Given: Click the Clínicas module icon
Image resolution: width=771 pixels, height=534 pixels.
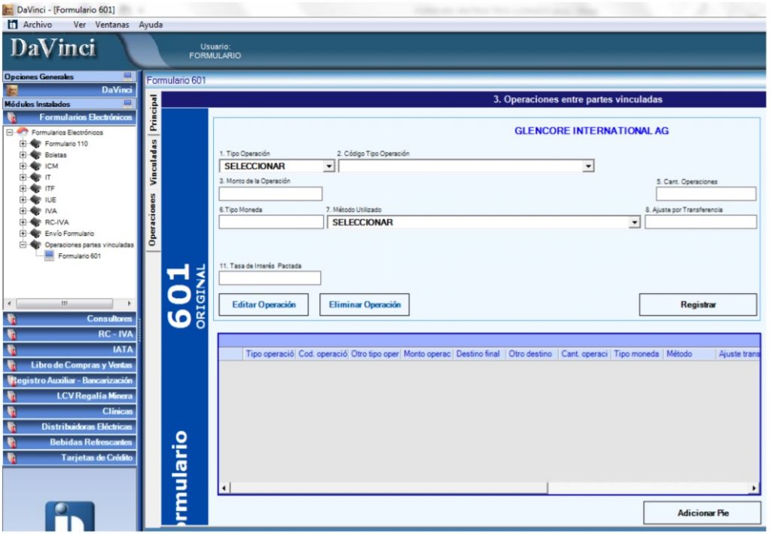Looking at the screenshot, I should pyautogui.click(x=11, y=411).
